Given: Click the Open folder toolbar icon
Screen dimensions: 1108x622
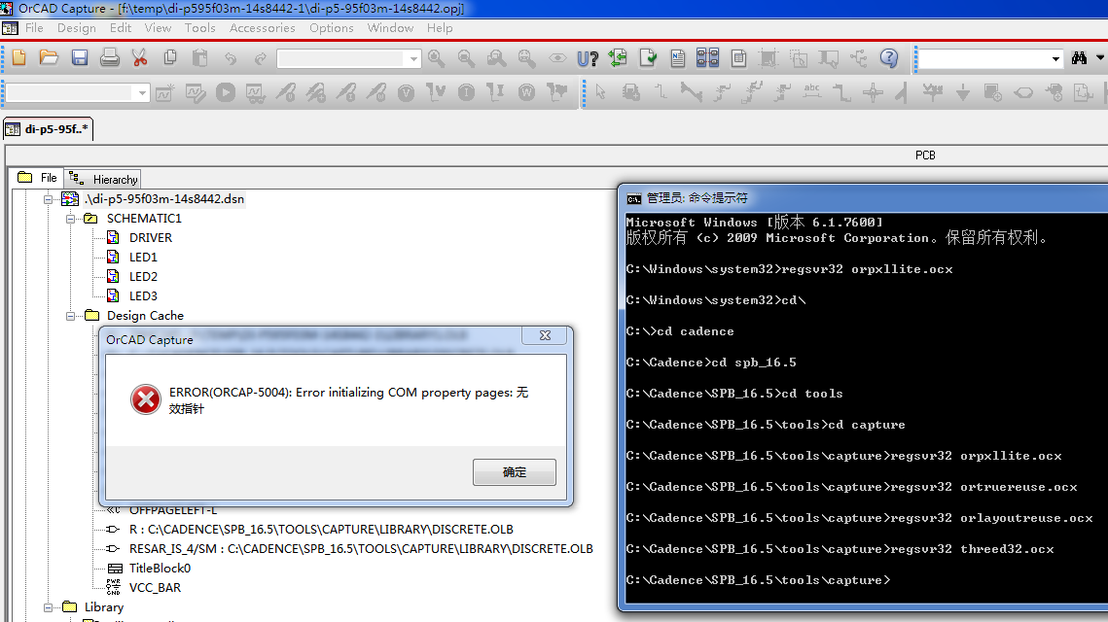Looking at the screenshot, I should point(49,58).
